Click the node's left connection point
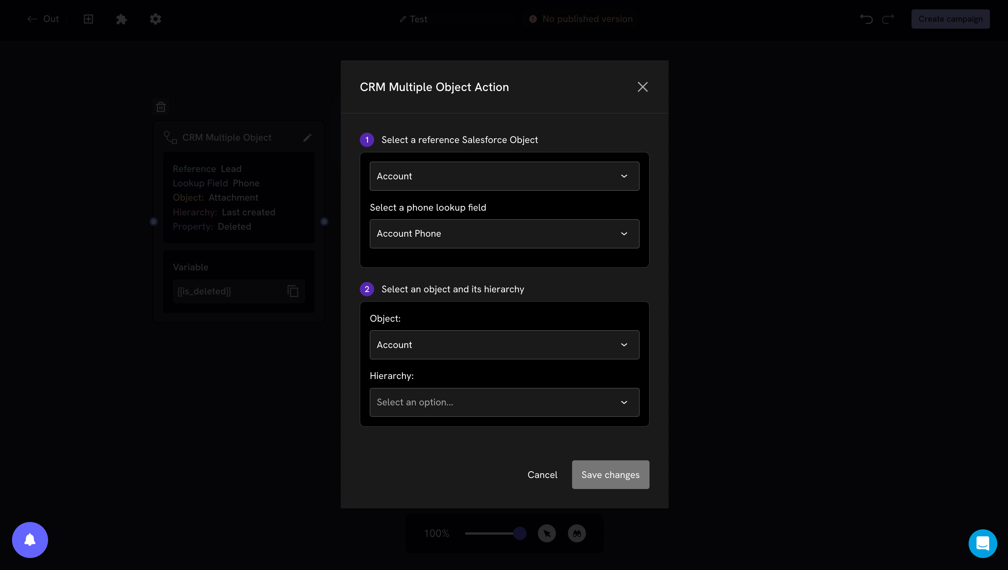The image size is (1008, 570). (154, 222)
